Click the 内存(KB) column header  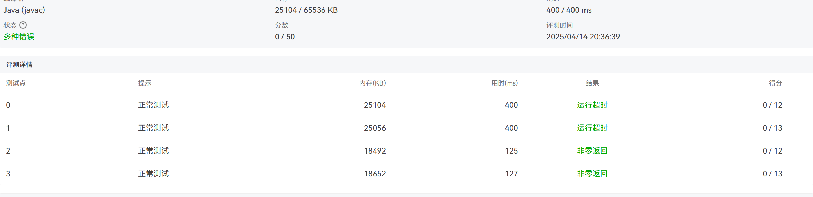pyautogui.click(x=372, y=83)
